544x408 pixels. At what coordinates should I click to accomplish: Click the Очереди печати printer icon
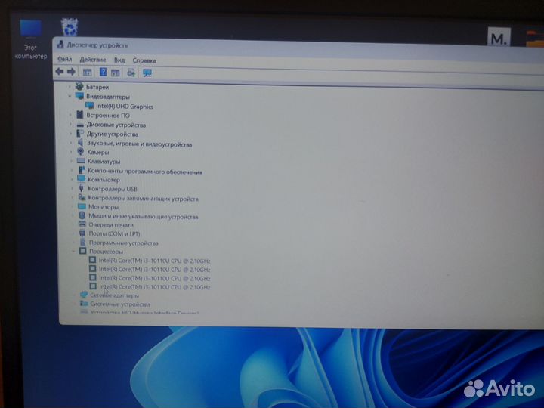point(82,224)
